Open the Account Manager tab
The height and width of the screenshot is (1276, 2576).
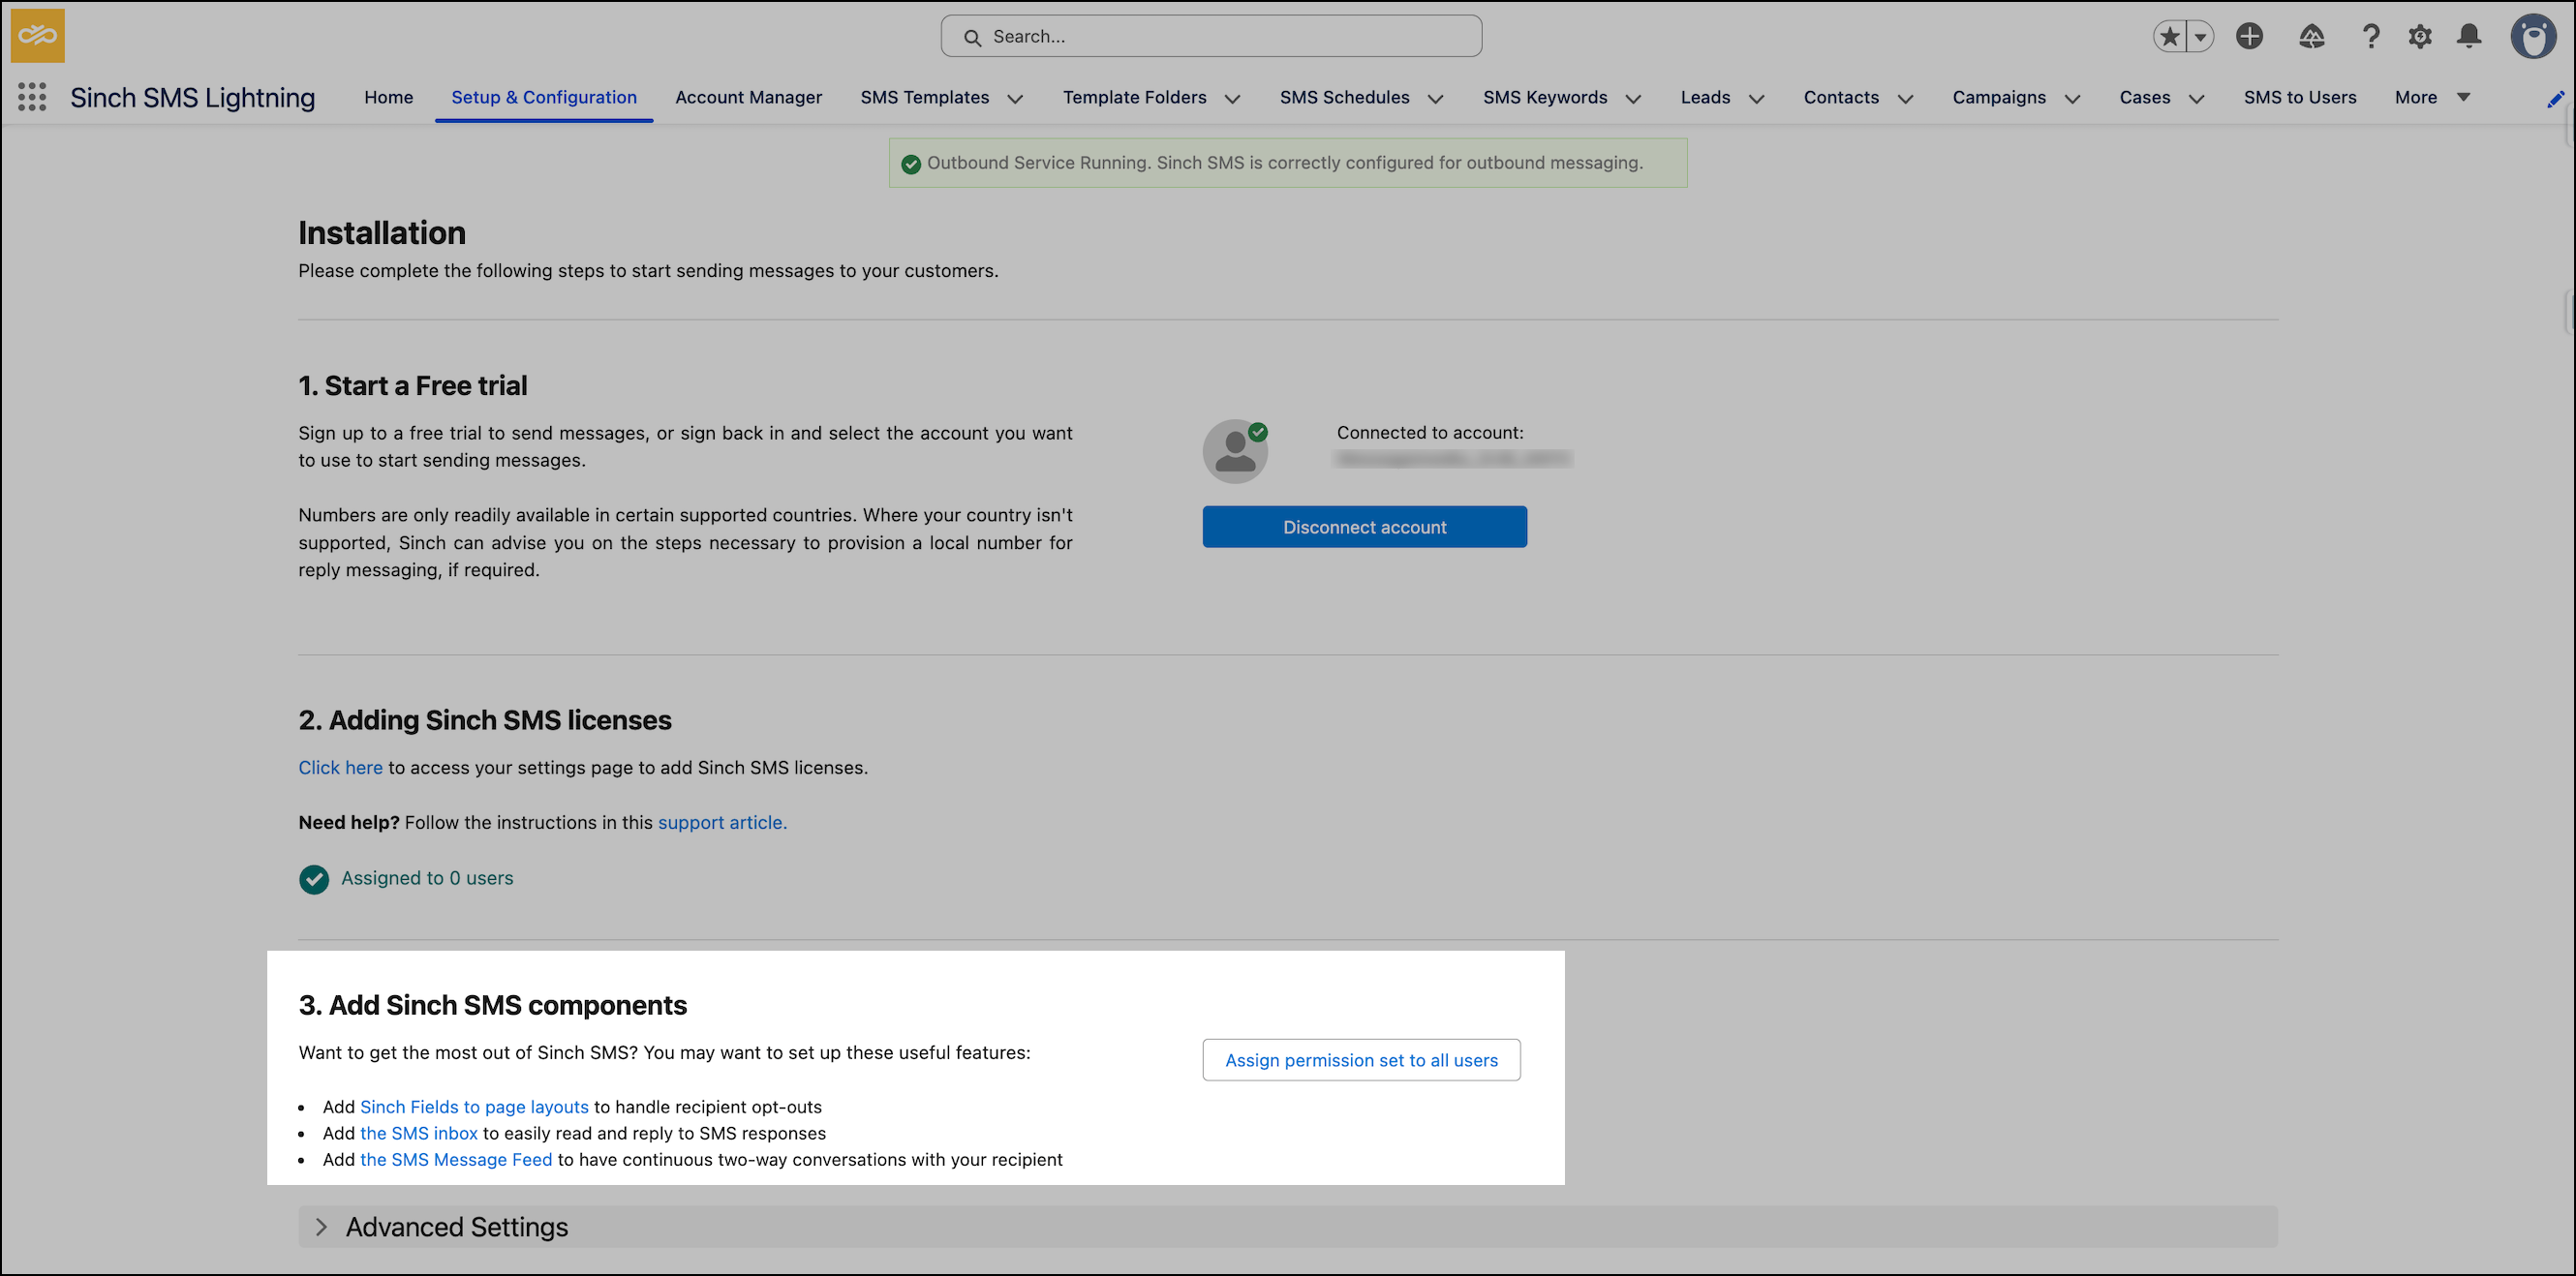click(x=749, y=97)
